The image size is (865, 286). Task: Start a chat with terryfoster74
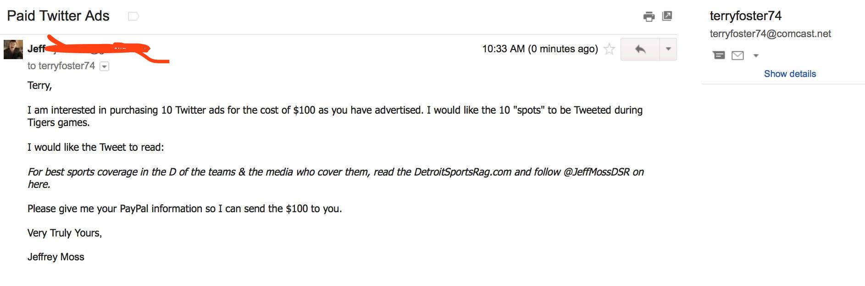719,55
